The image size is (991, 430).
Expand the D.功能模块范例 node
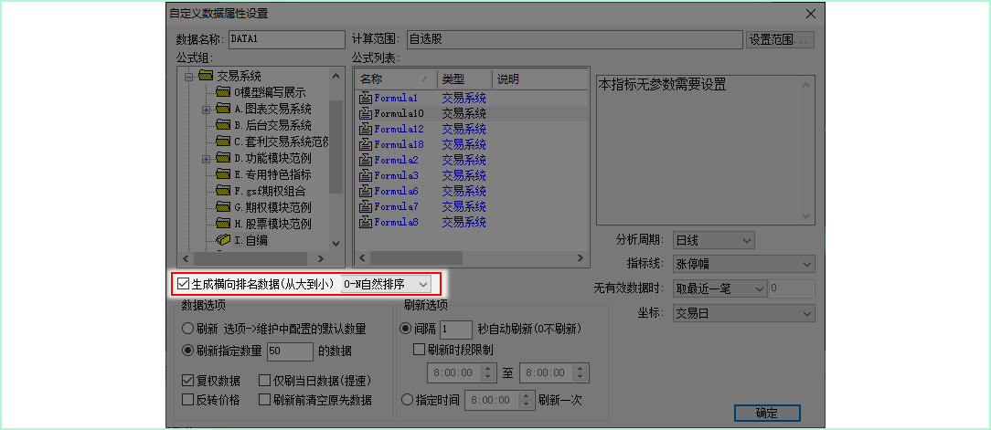(206, 159)
